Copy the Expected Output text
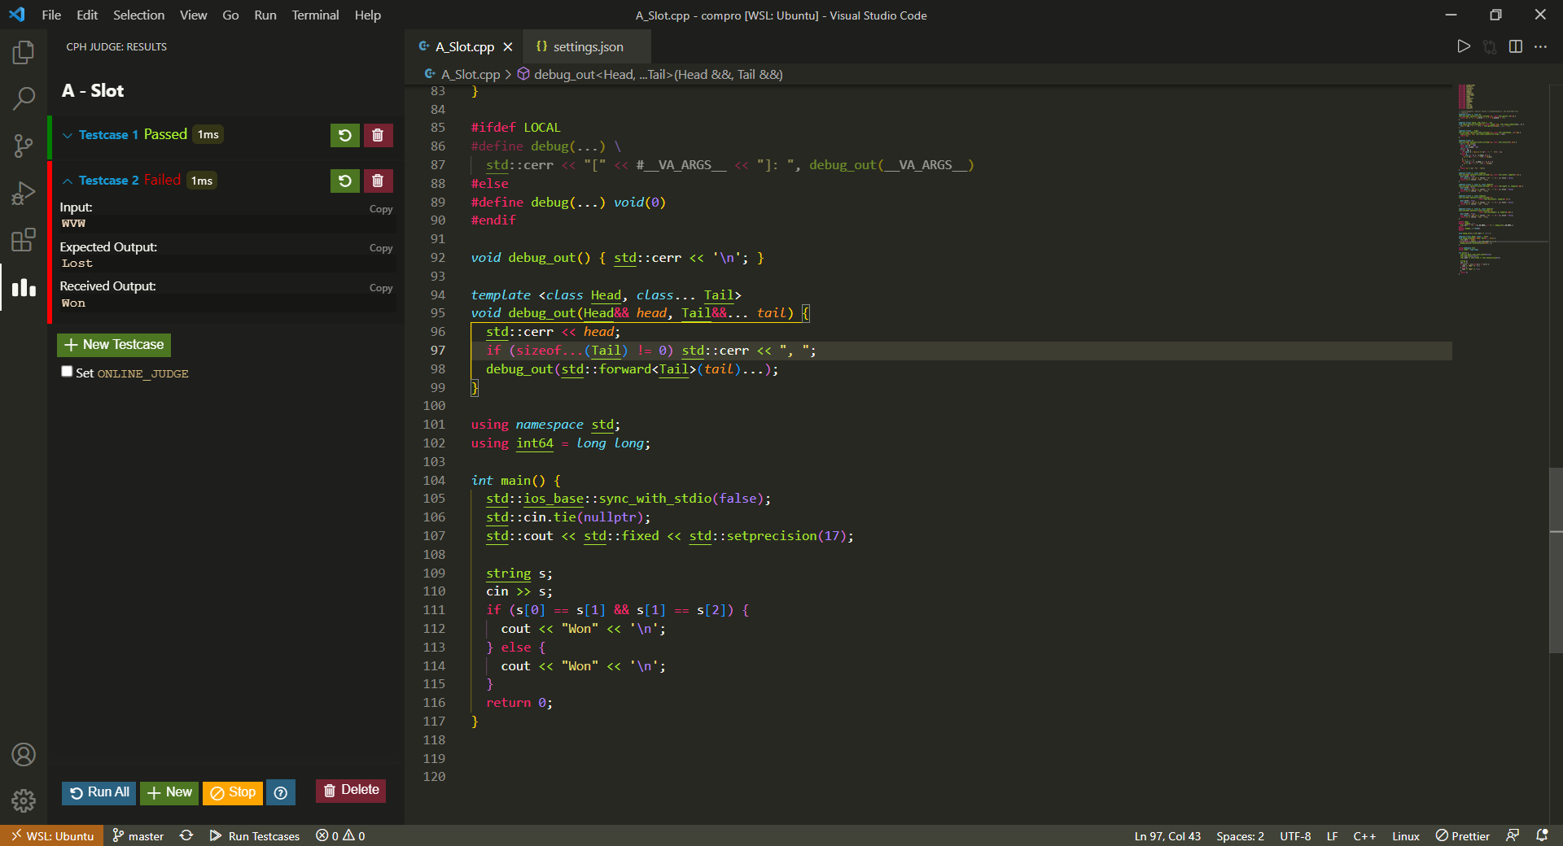Image resolution: width=1563 pixels, height=846 pixels. [380, 248]
